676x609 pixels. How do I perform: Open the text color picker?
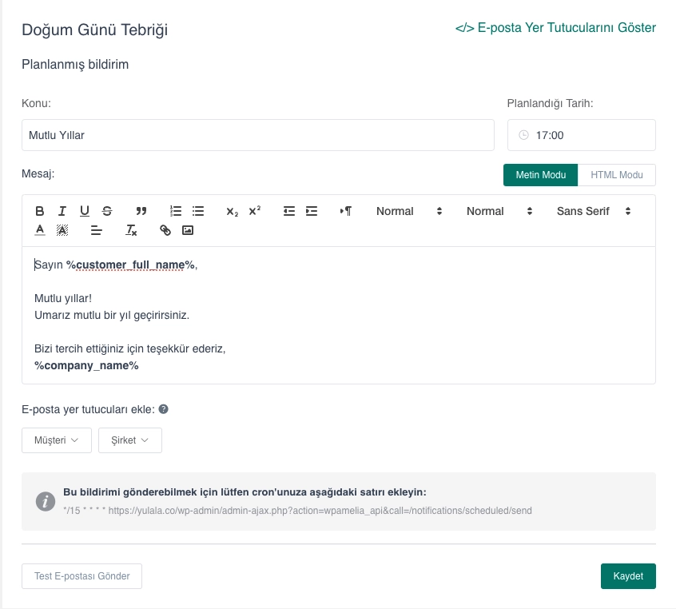(40, 230)
